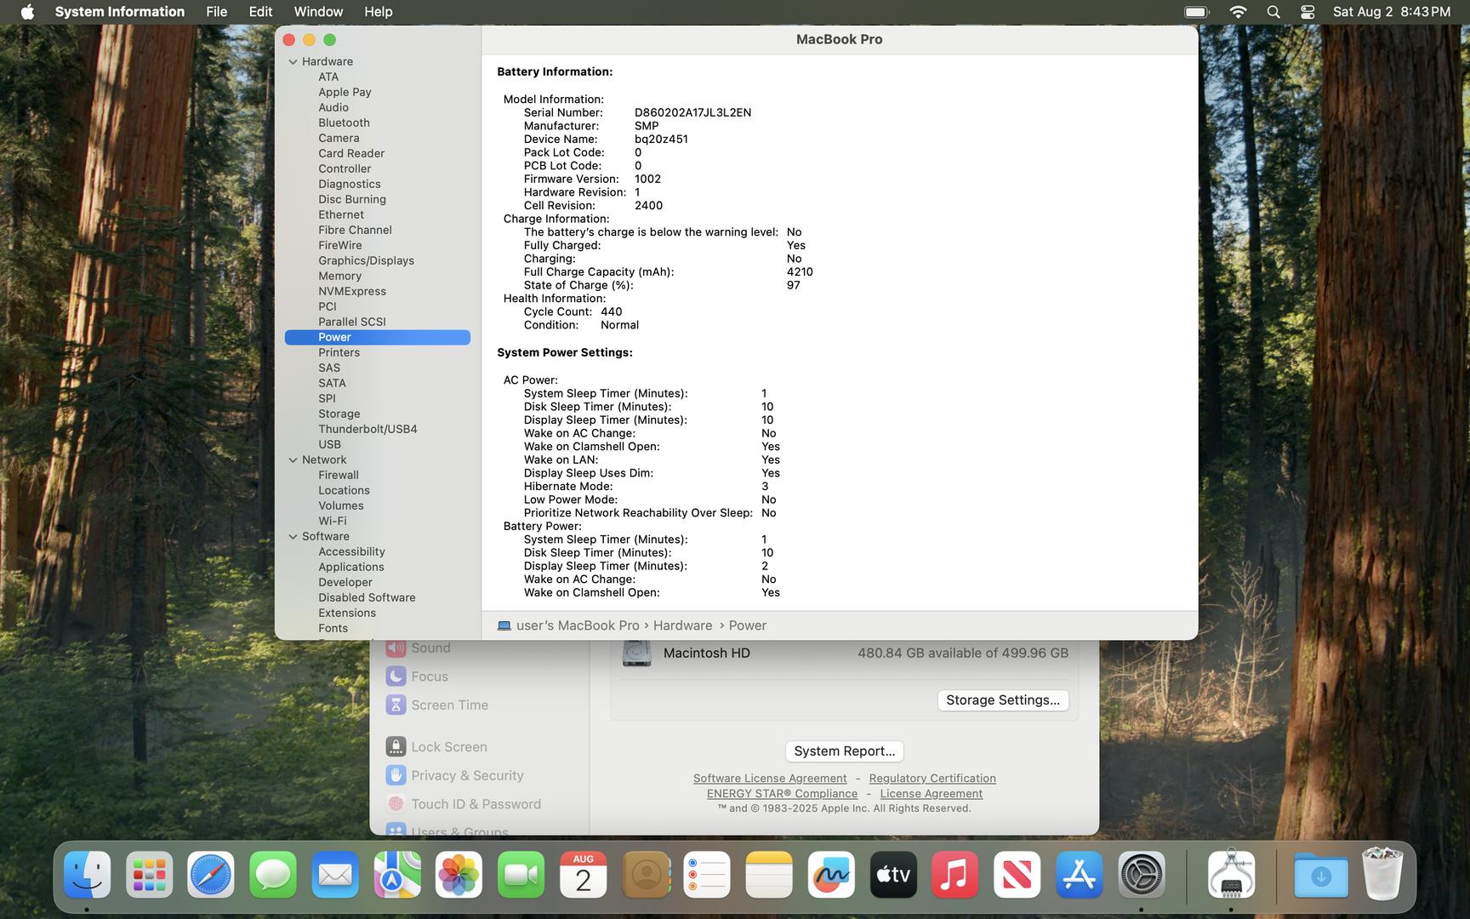Launch Safari from the dock
1470x919 pixels.
(211, 875)
